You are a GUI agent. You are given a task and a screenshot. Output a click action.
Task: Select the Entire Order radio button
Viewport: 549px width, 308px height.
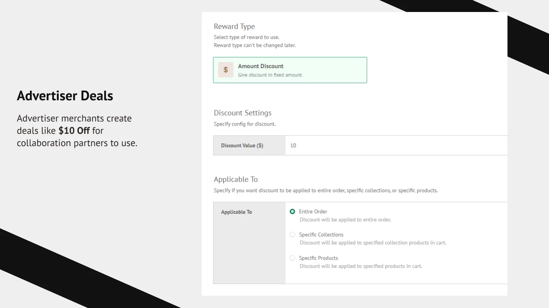pos(292,211)
